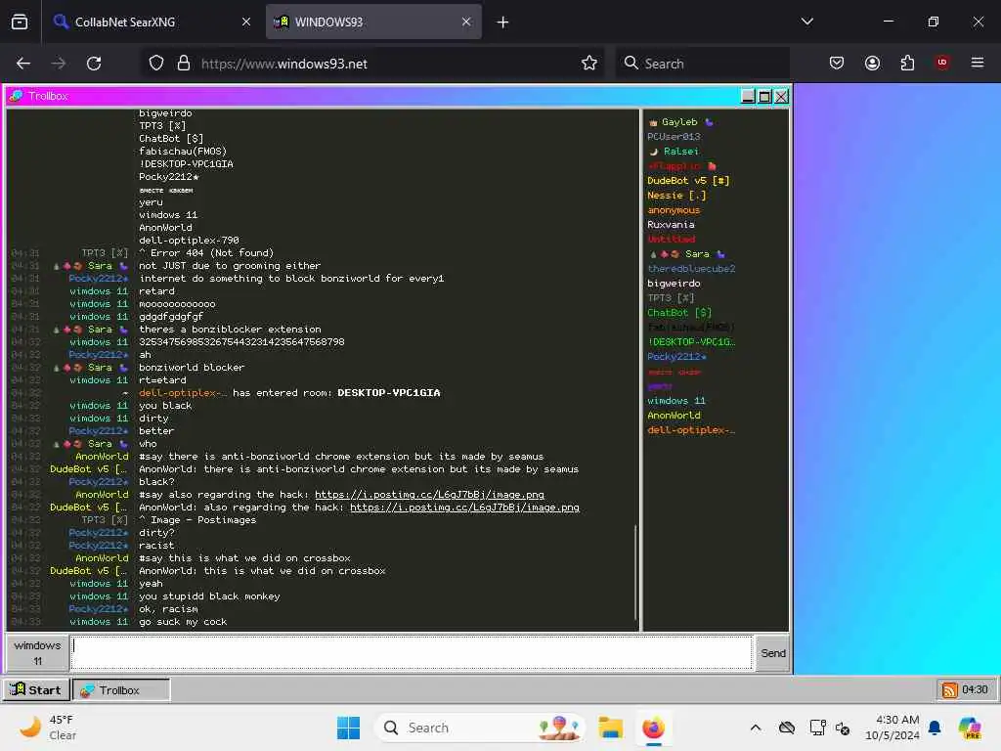Open the Windows clock 4:30 AM
The width and height of the screenshot is (1001, 751).
click(892, 728)
